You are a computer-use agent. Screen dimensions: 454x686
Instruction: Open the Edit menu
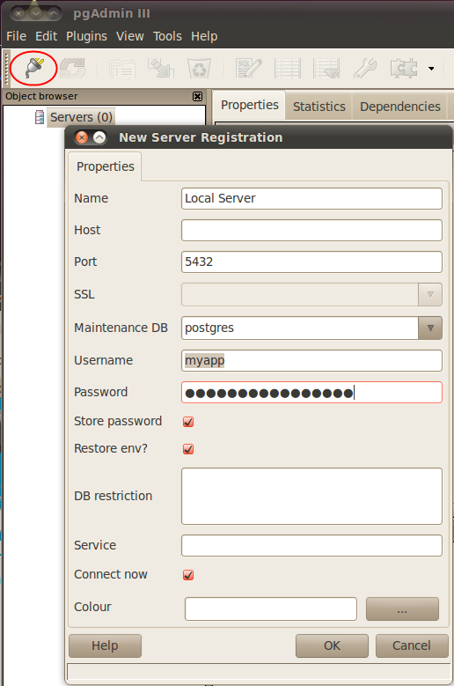coord(46,36)
